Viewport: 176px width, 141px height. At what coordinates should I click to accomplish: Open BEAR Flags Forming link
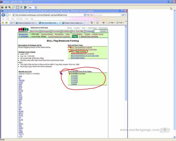pyautogui.click(x=78, y=58)
